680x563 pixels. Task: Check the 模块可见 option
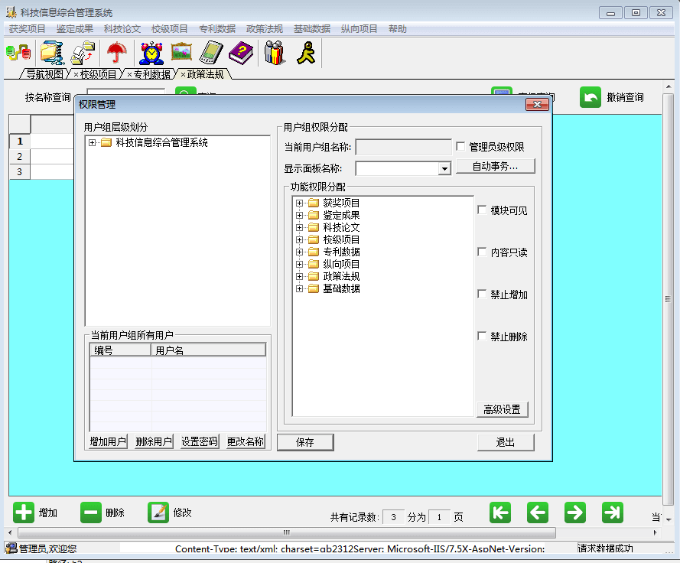click(482, 210)
